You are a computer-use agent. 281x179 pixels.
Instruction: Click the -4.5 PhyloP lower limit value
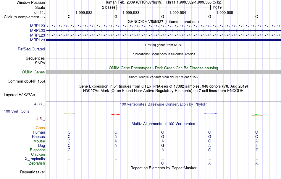pyautogui.click(x=38, y=119)
